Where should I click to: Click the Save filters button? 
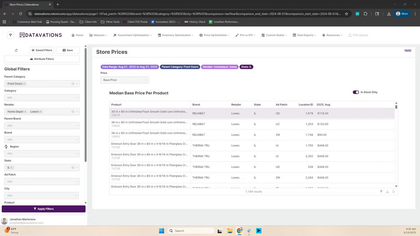click(x=68, y=50)
